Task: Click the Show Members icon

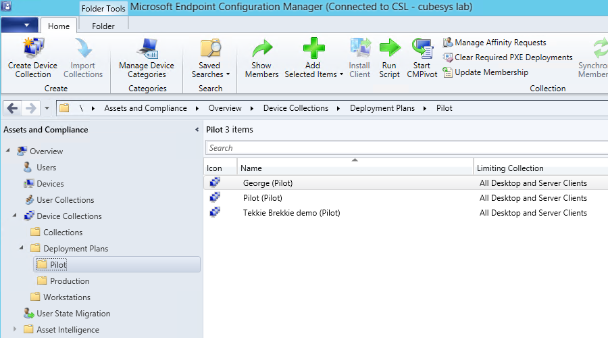Action: point(261,49)
